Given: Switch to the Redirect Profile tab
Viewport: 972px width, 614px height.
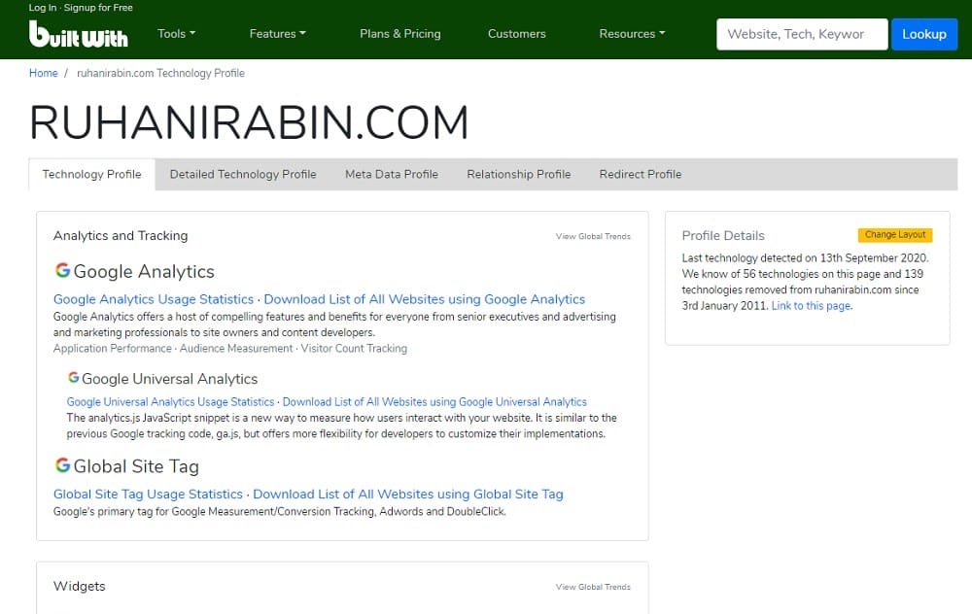Looking at the screenshot, I should click(640, 174).
